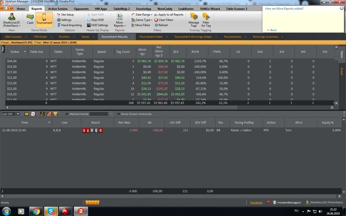Image resolution: width=346 pixels, height=216 pixels.
Task: Switch to Winnings Summary report tab
Action: click(265, 37)
